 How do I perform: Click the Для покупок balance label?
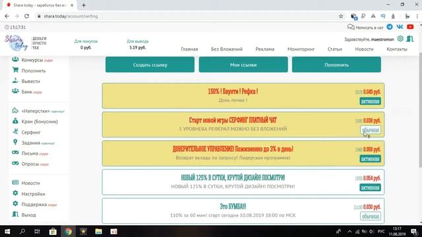pos(86,41)
